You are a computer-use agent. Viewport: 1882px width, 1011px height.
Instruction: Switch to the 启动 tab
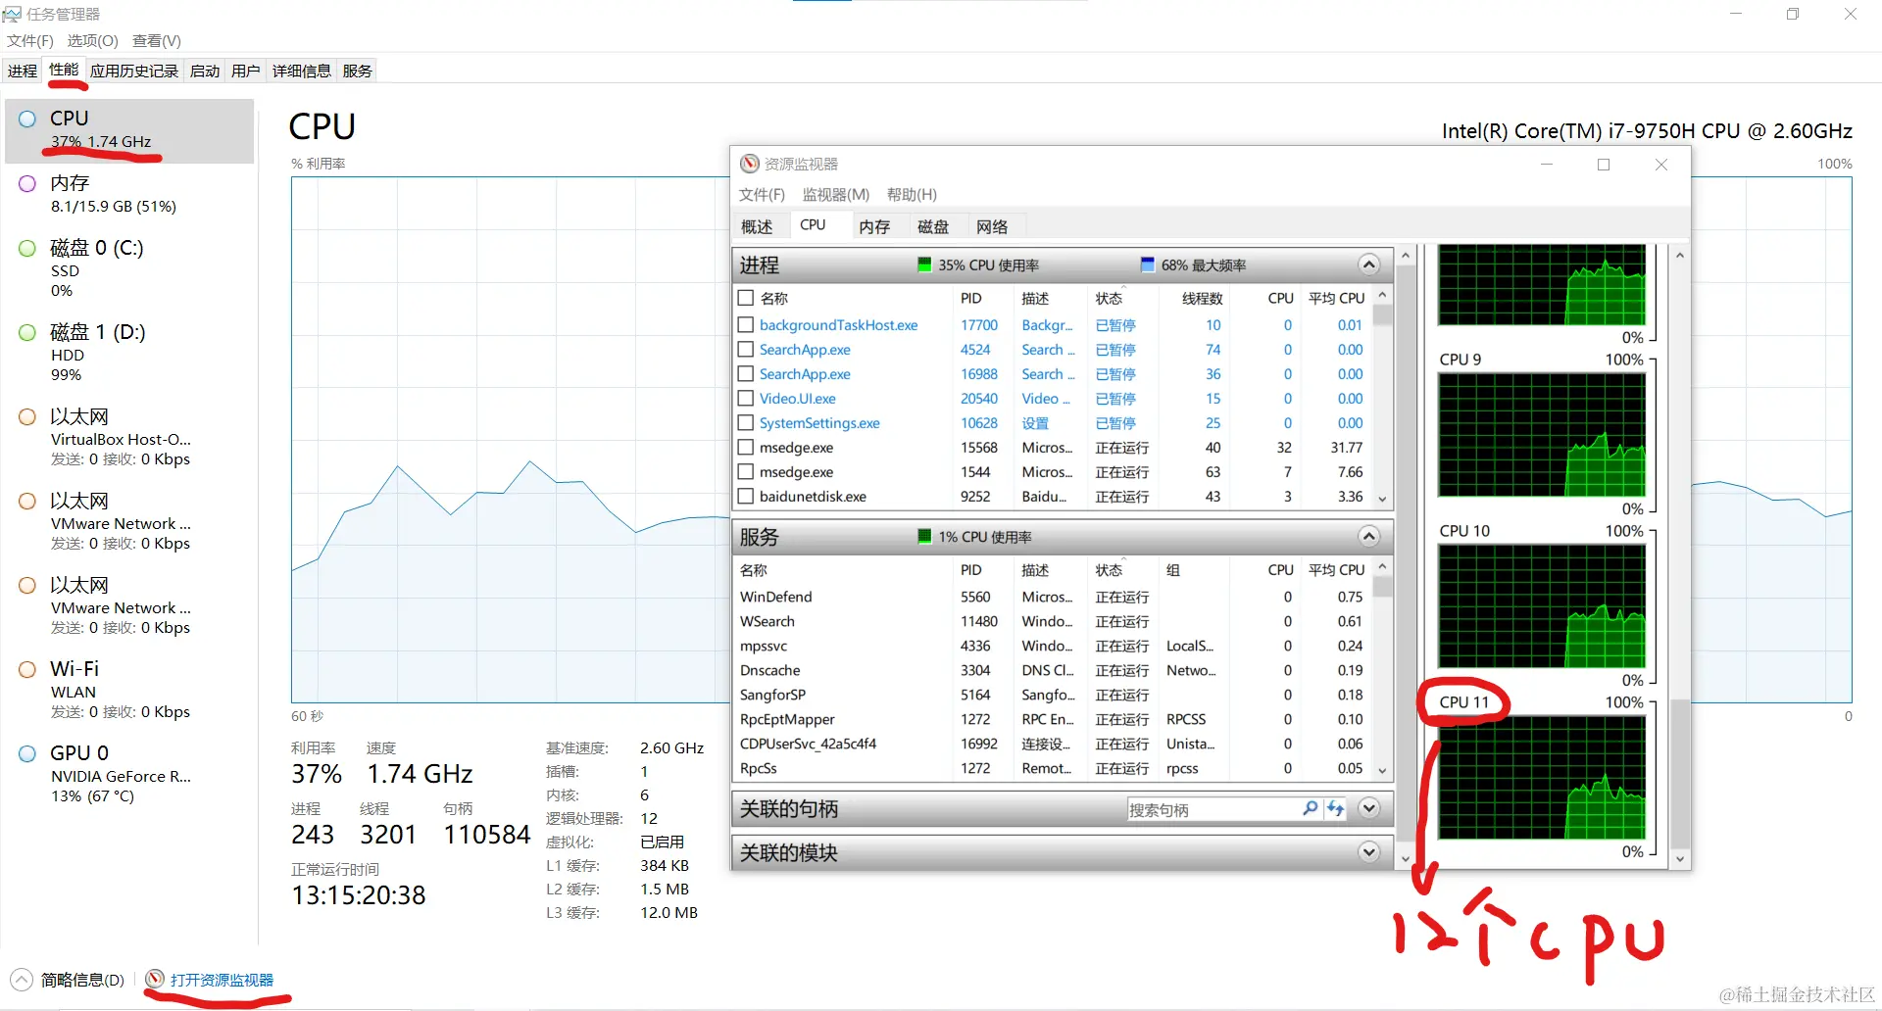click(x=205, y=71)
